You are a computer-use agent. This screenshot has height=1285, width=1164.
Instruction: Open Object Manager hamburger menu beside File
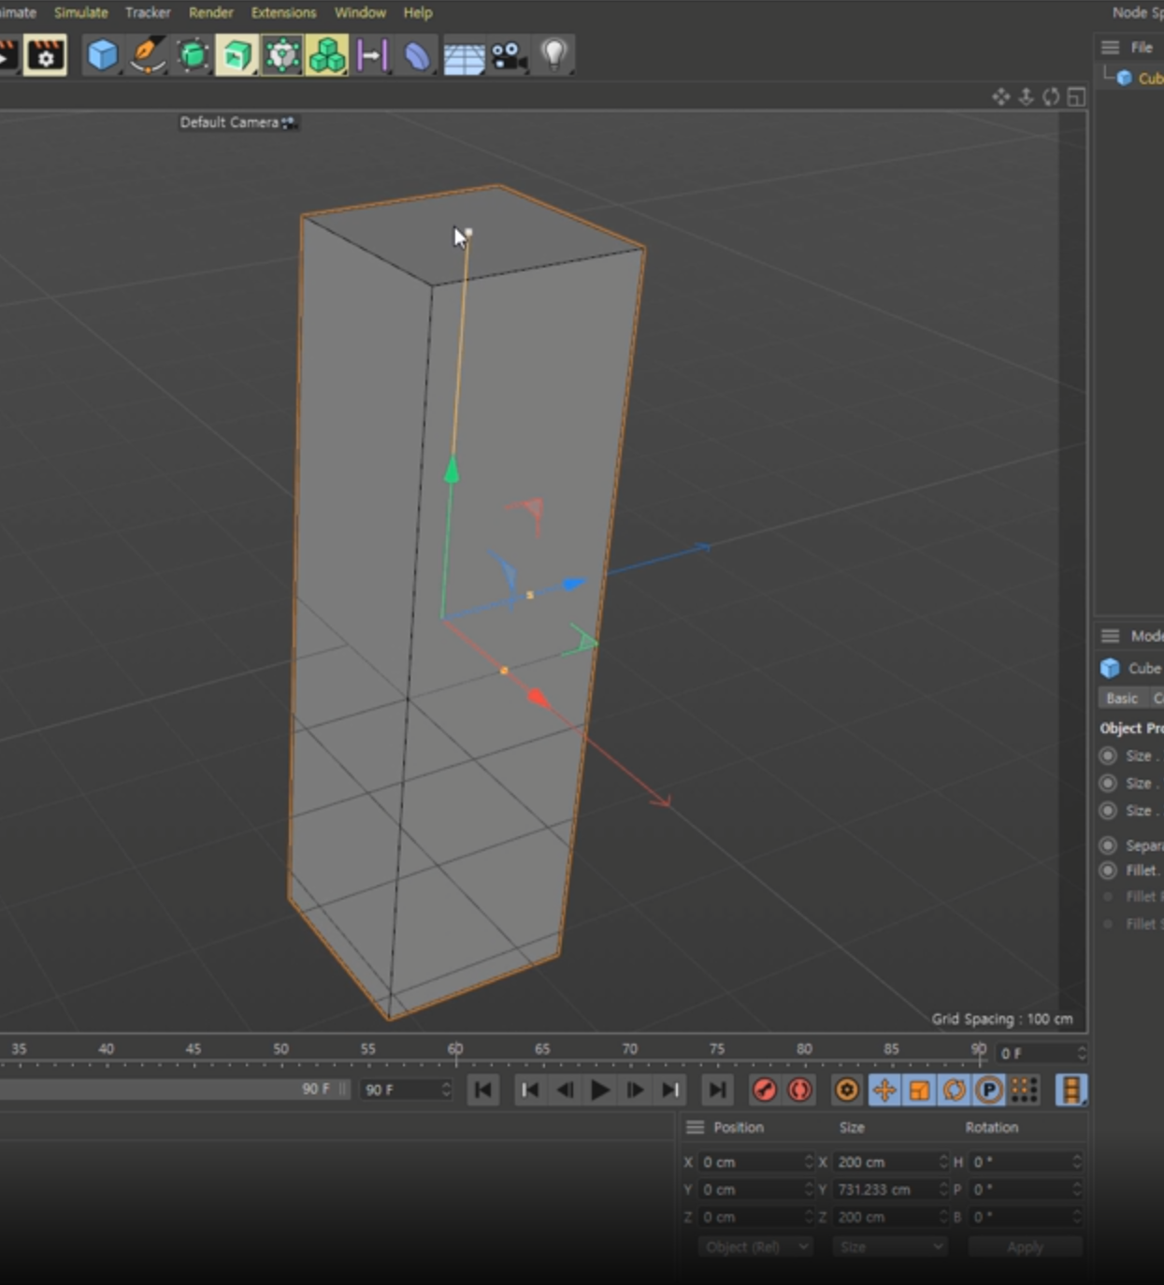(1110, 48)
